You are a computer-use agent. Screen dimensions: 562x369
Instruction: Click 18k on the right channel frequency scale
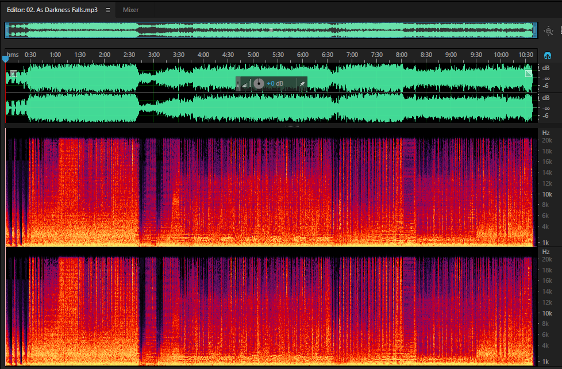pos(547,270)
